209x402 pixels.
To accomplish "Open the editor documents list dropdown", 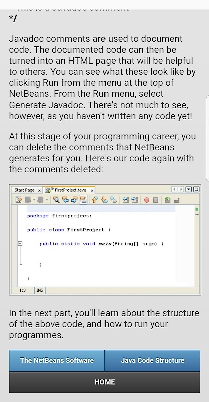I will pos(189,189).
